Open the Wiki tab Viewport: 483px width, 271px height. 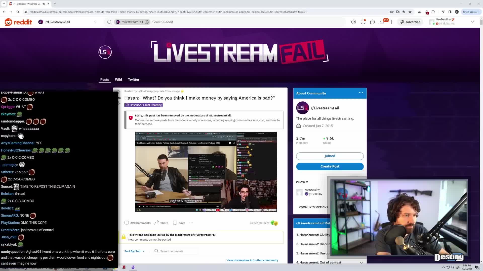[x=118, y=80]
